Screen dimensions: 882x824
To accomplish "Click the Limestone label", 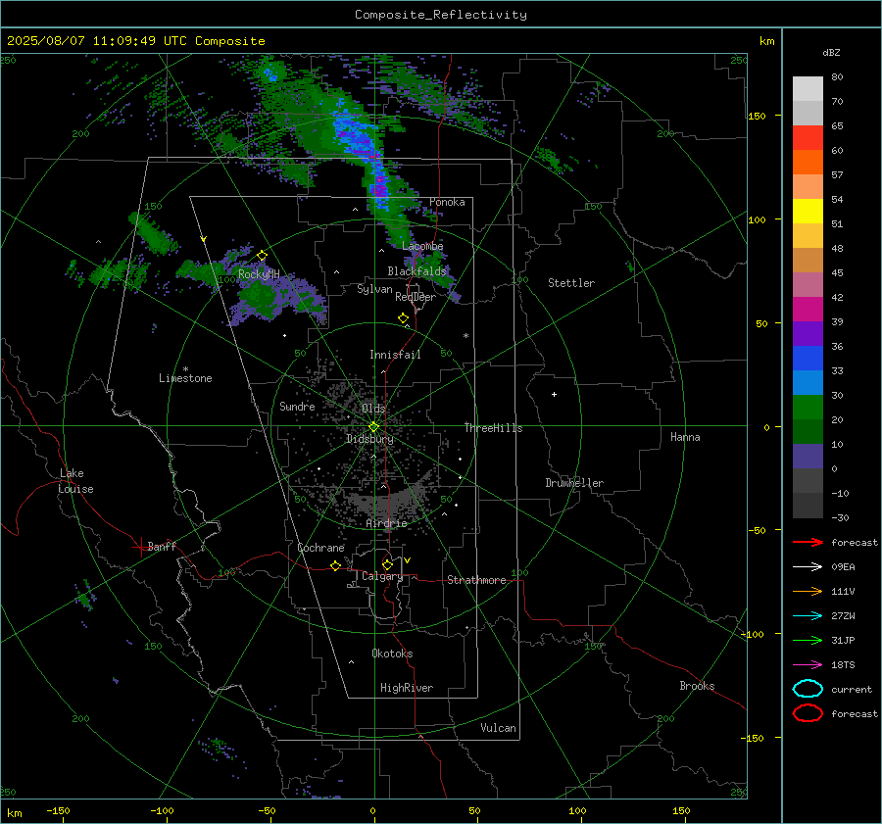I will coord(185,378).
